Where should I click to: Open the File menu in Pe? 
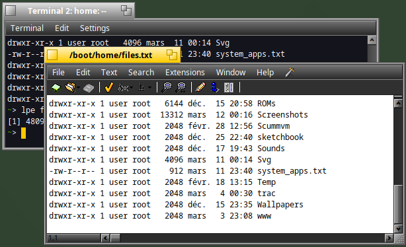point(58,73)
